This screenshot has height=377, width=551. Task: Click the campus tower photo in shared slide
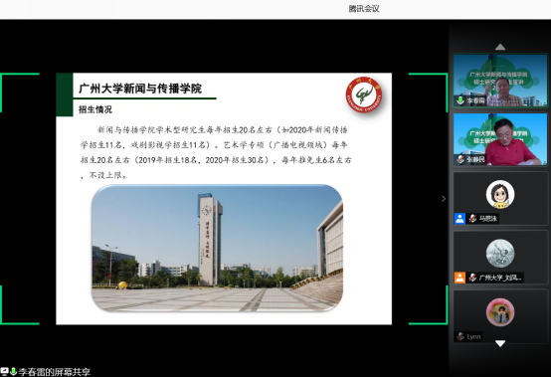click(217, 248)
